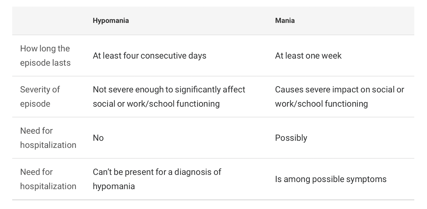Click the Hypomania column header

coord(111,21)
